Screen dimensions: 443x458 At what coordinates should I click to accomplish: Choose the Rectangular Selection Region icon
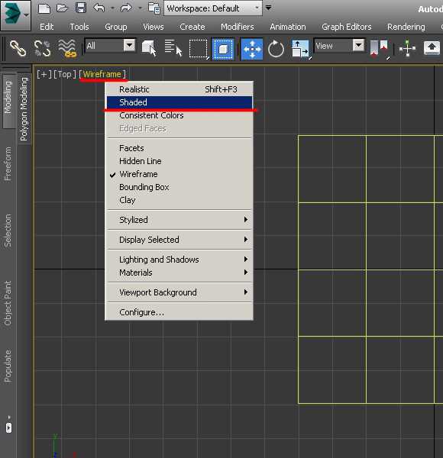click(199, 49)
